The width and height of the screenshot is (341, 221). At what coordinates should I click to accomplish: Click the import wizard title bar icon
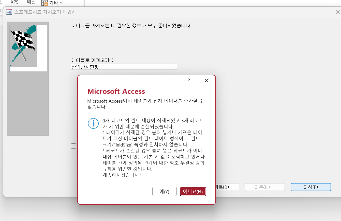tap(9, 12)
